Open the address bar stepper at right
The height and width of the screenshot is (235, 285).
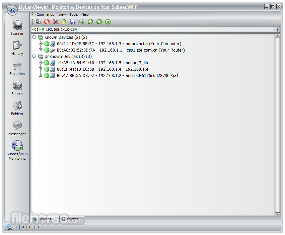277,29
